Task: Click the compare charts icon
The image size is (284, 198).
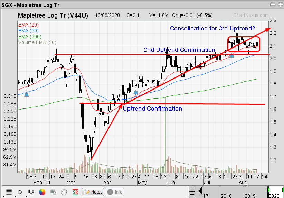Action: tap(53, 192)
